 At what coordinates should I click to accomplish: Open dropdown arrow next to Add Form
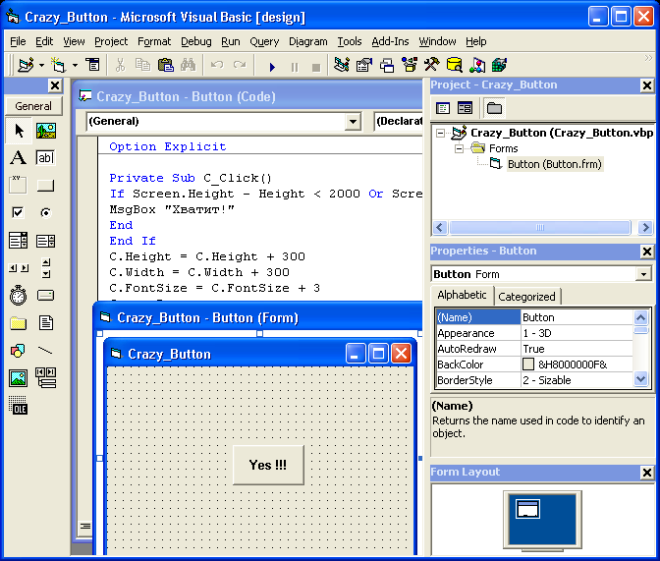tap(75, 65)
